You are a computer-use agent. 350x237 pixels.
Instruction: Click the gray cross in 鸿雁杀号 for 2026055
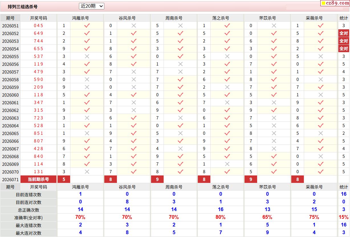[x=87, y=56]
